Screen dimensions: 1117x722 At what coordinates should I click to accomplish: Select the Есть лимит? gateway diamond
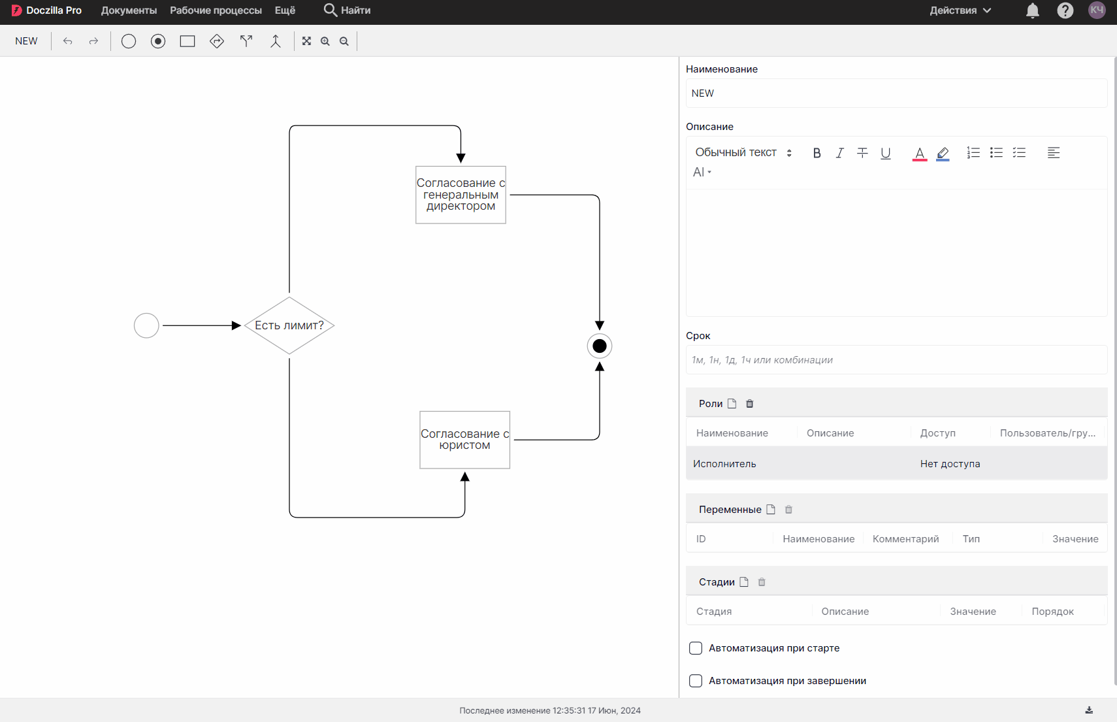[289, 325]
